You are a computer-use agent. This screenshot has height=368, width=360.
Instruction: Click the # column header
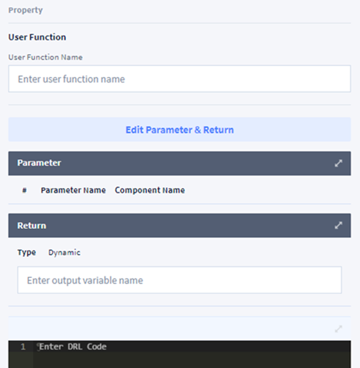[x=24, y=190]
